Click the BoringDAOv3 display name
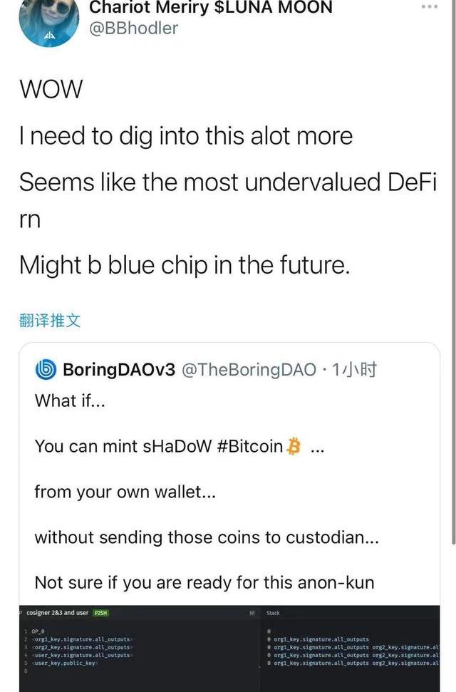 [119, 370]
